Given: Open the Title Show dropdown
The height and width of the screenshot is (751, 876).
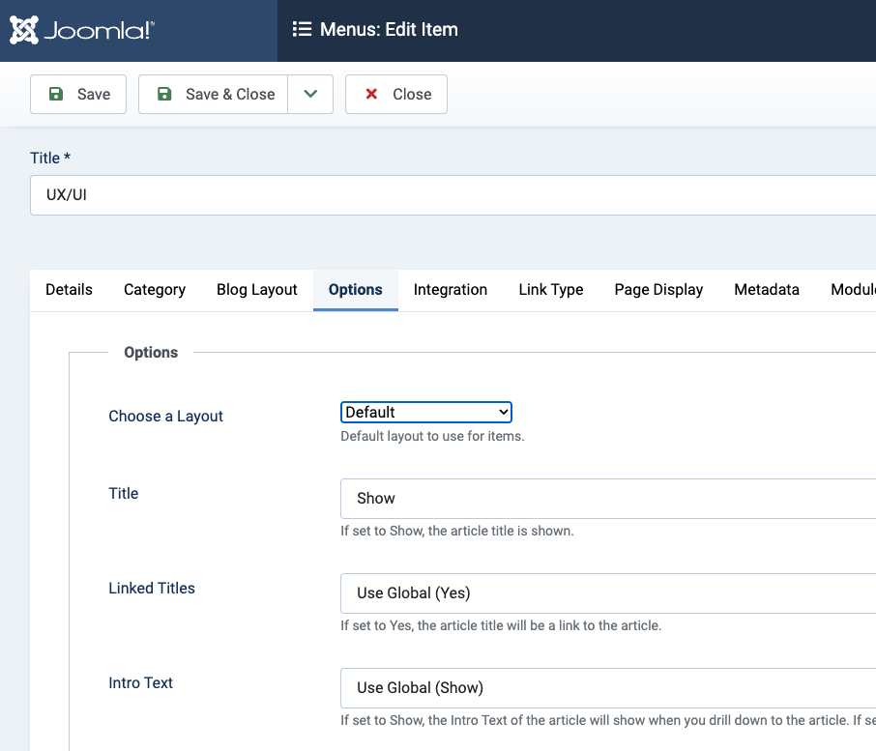Looking at the screenshot, I should [x=607, y=499].
